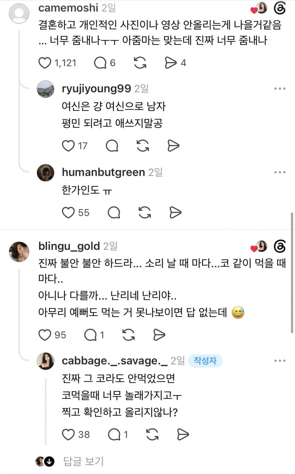Viewport: 295px width, 474px height.
Task: Click the 작성자 author badge
Action: pos(205,361)
